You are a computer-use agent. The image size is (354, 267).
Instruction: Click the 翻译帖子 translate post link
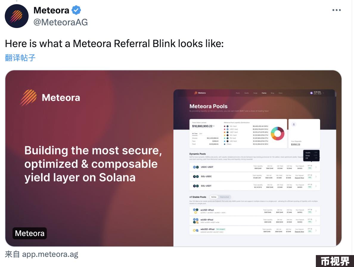click(20, 58)
